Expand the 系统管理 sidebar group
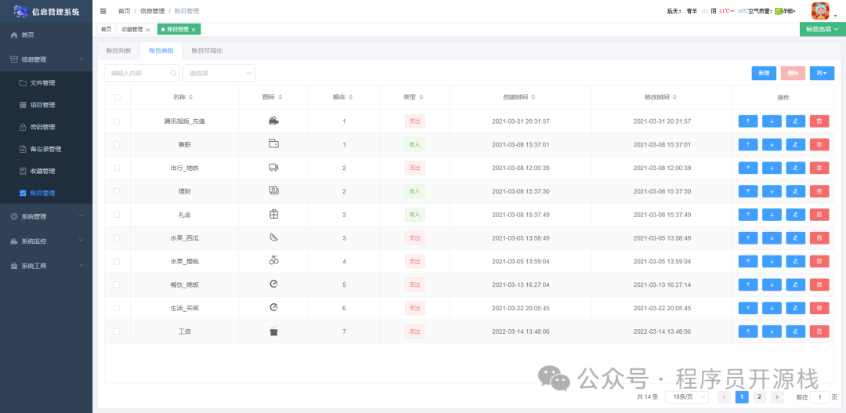 (x=46, y=216)
